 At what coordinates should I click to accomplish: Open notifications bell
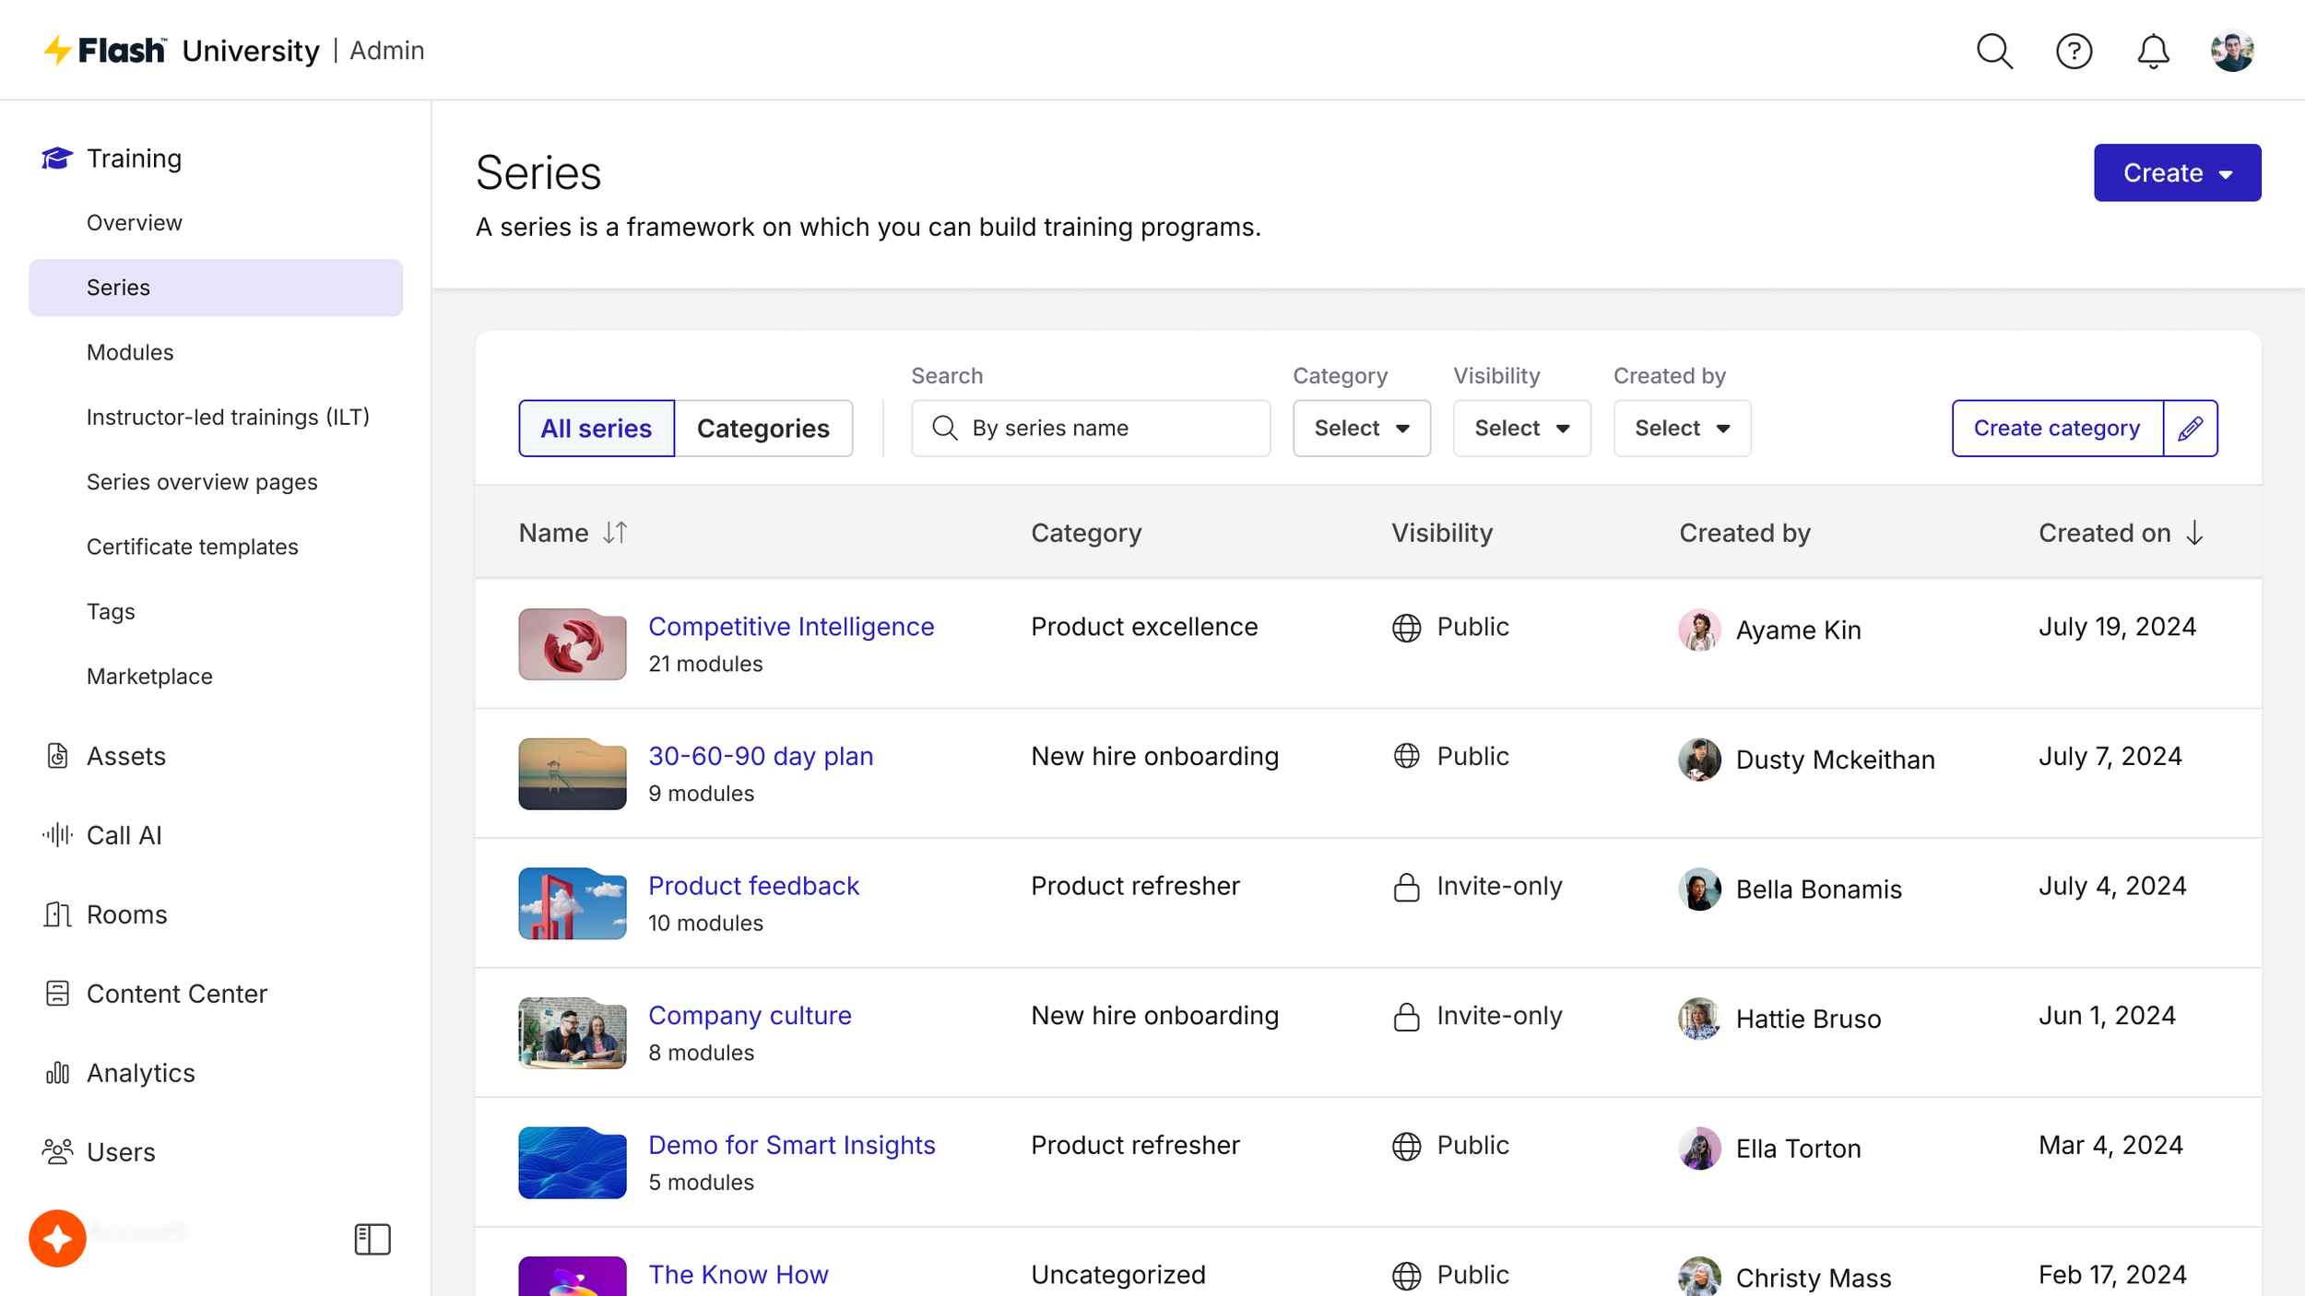tap(2153, 51)
